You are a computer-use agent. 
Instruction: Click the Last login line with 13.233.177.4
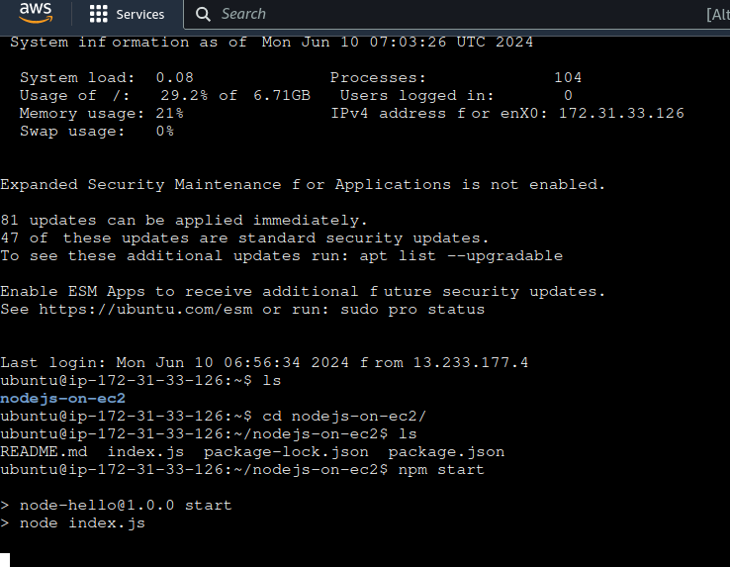[264, 362]
